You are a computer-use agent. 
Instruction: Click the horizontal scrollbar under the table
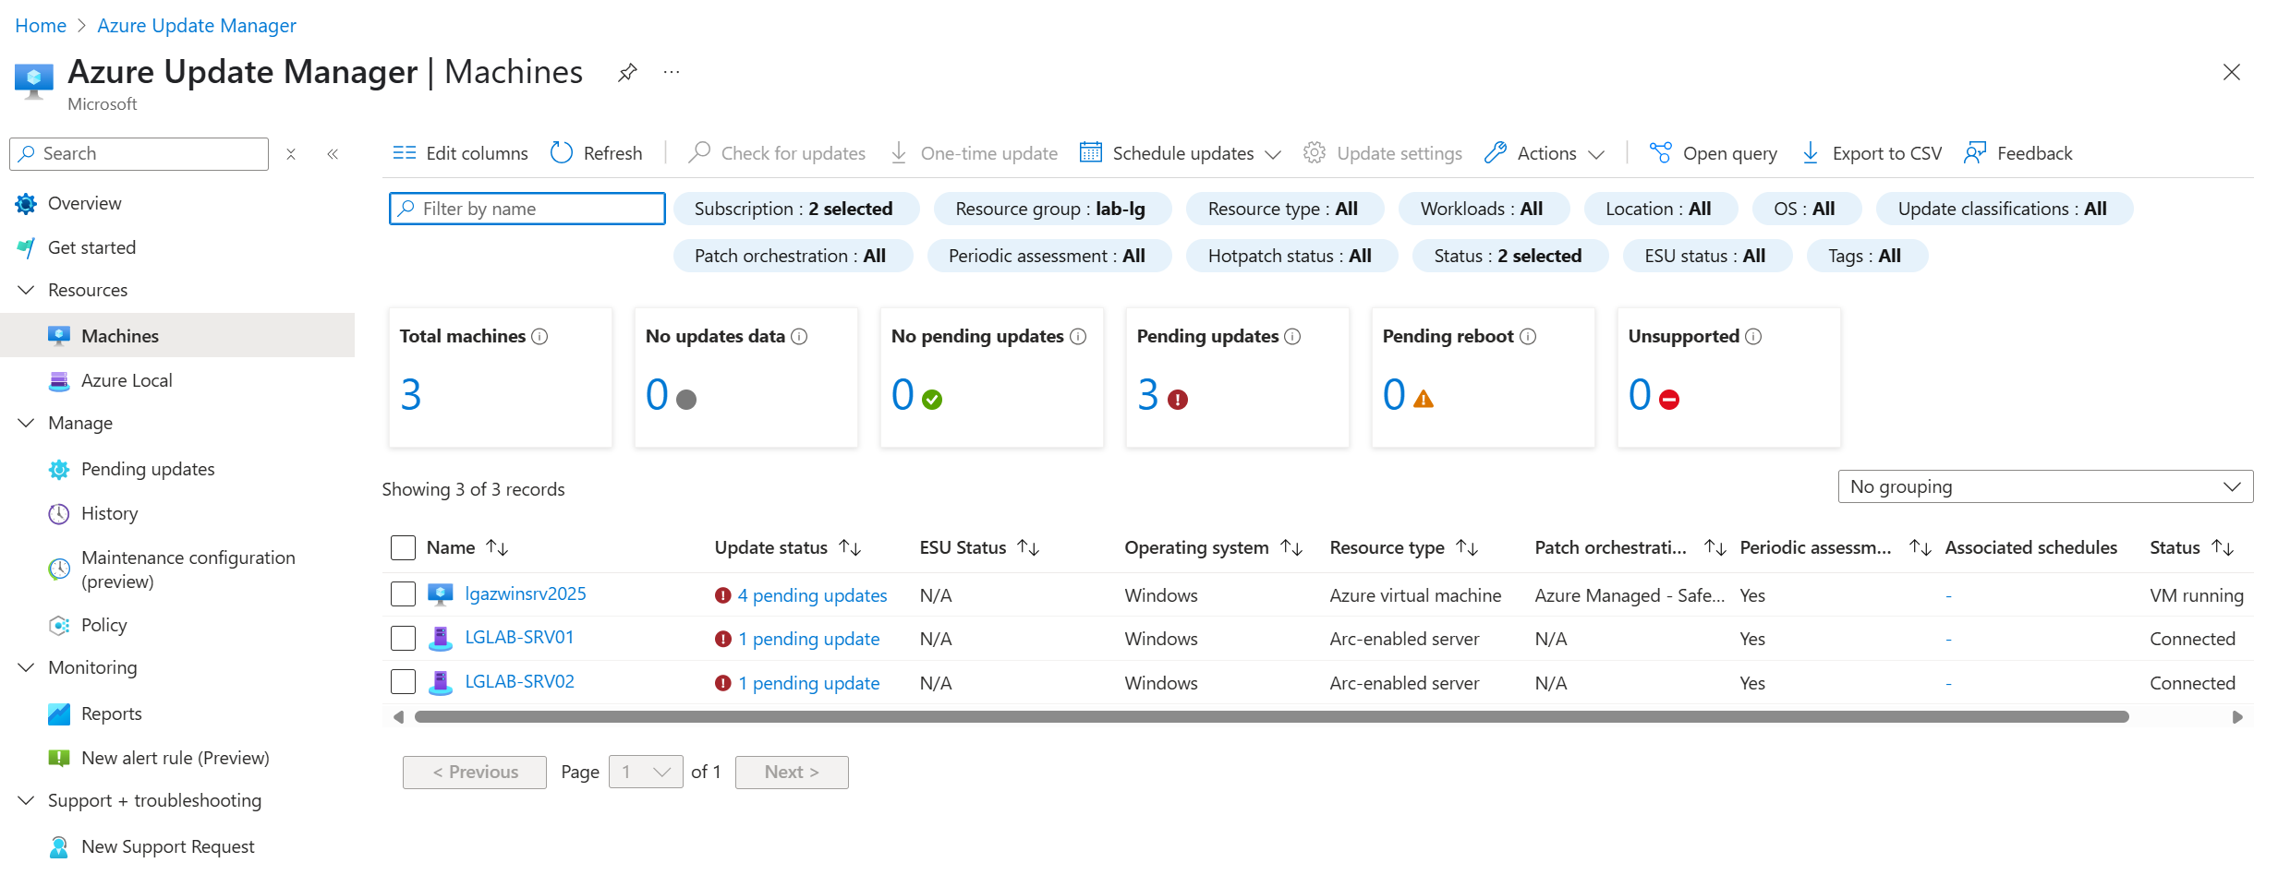coord(1271,717)
